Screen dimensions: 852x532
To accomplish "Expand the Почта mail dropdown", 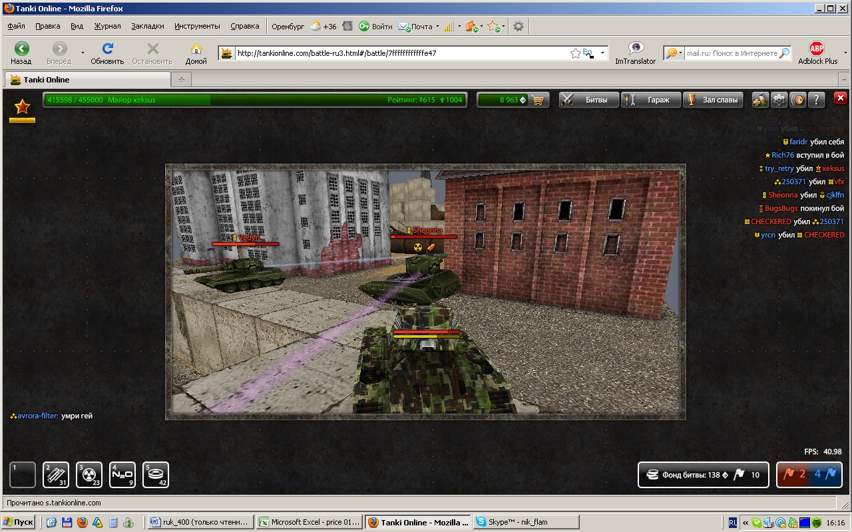I will [437, 27].
